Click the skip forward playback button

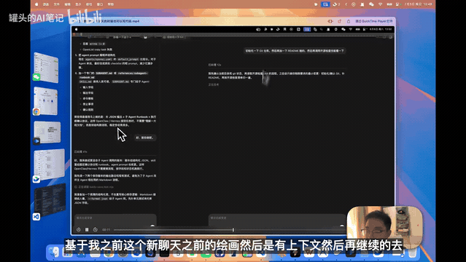[x=95, y=230]
